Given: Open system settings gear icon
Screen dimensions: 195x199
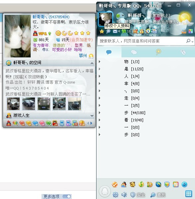Looking at the screenshot, I should (x=115, y=195).
